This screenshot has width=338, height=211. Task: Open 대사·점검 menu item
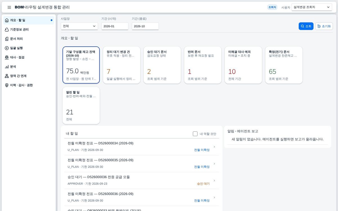pos(29,57)
